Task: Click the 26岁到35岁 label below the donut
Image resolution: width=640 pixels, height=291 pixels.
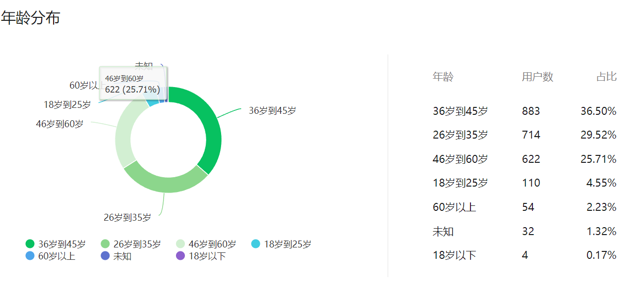Action: [x=127, y=217]
